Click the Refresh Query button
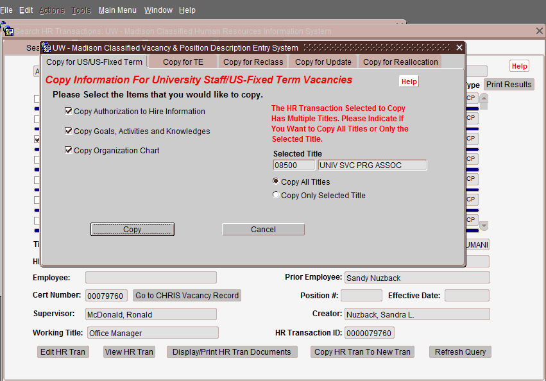The image size is (546, 381). click(x=460, y=351)
